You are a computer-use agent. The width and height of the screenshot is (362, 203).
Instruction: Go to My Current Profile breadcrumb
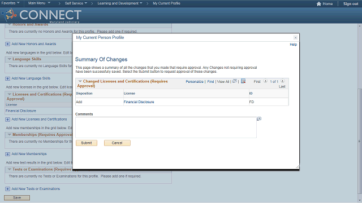pyautogui.click(x=166, y=3)
